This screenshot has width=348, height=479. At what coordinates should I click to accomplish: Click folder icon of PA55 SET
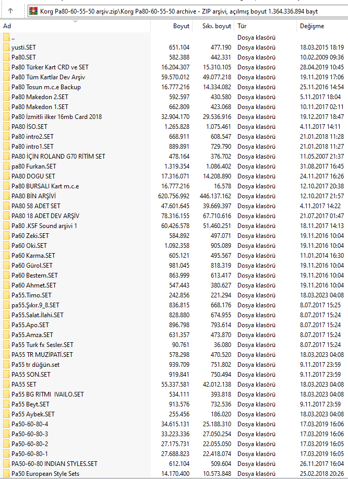(x=6, y=385)
